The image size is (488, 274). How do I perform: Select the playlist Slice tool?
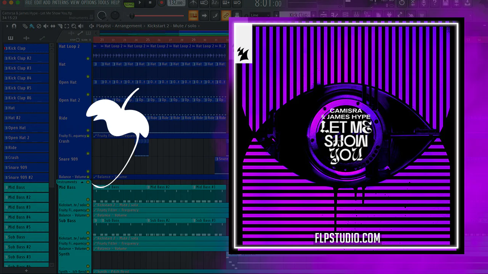click(x=60, y=26)
